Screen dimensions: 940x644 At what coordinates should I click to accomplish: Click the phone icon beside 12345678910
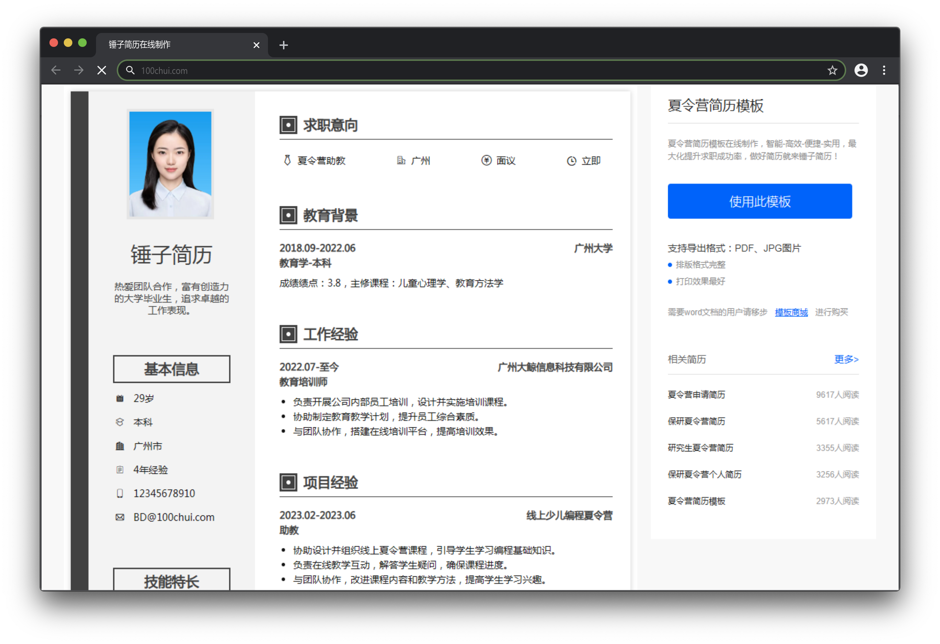coord(120,494)
